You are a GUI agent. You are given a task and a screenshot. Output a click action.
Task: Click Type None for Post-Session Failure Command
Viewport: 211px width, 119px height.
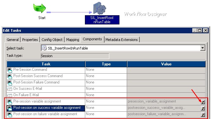click(90, 82)
